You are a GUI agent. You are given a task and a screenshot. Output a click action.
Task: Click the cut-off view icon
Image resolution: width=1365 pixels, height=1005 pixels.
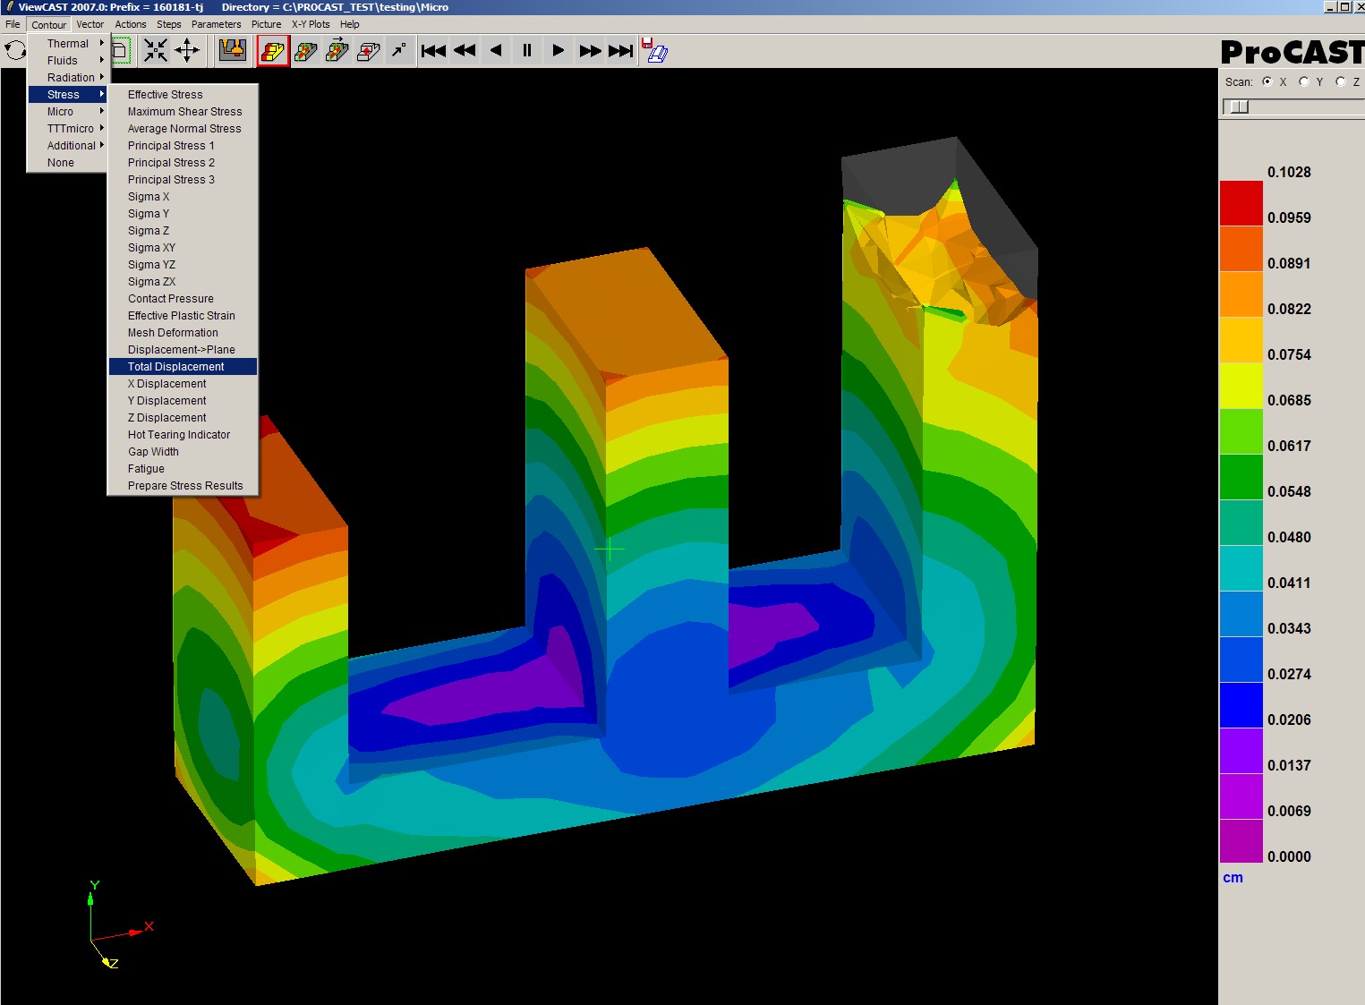coord(369,51)
